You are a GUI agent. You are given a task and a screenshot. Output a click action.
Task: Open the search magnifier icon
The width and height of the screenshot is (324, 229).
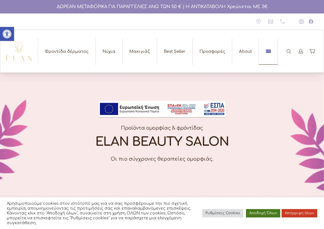[x=289, y=51]
